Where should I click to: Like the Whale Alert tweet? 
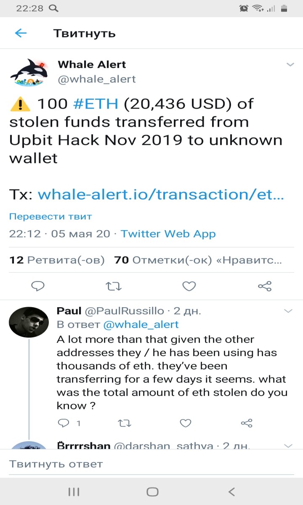189,287
